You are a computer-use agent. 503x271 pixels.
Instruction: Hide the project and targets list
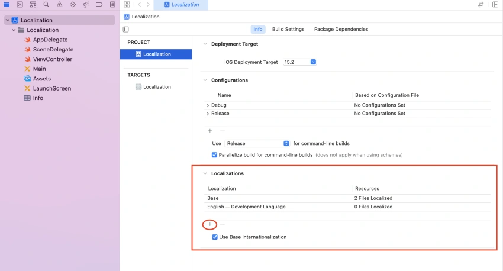[125, 29]
